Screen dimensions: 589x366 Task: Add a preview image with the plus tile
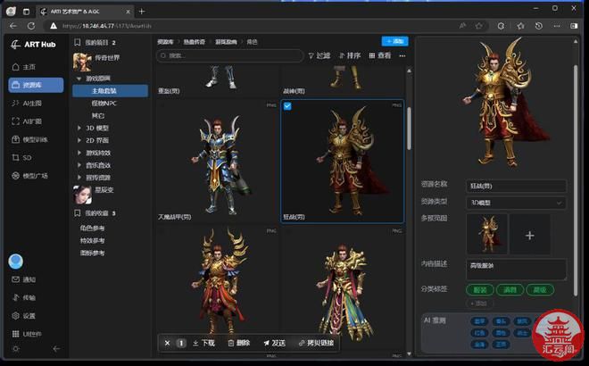tap(529, 236)
